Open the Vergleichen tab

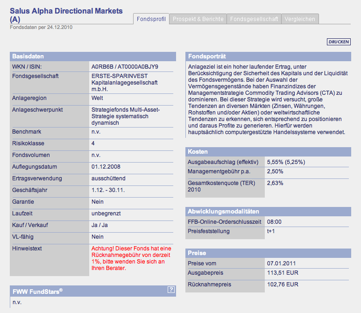point(300,19)
